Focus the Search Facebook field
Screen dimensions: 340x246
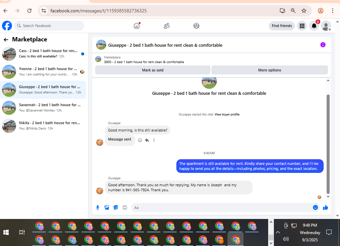pyautogui.click(x=49, y=26)
